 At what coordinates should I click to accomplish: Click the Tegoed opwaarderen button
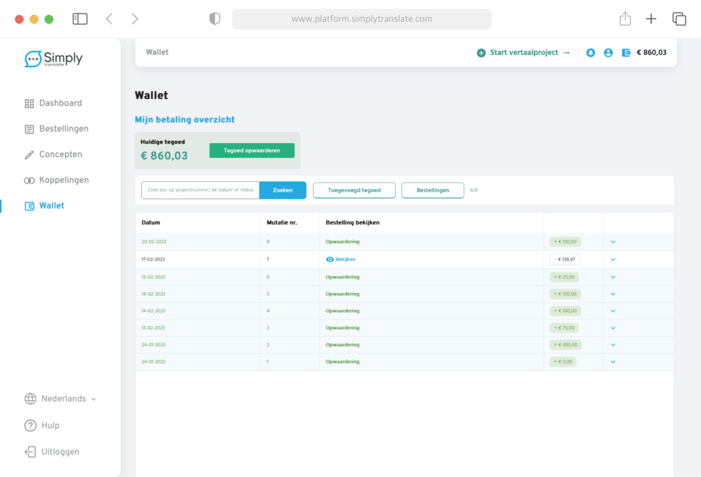252,151
